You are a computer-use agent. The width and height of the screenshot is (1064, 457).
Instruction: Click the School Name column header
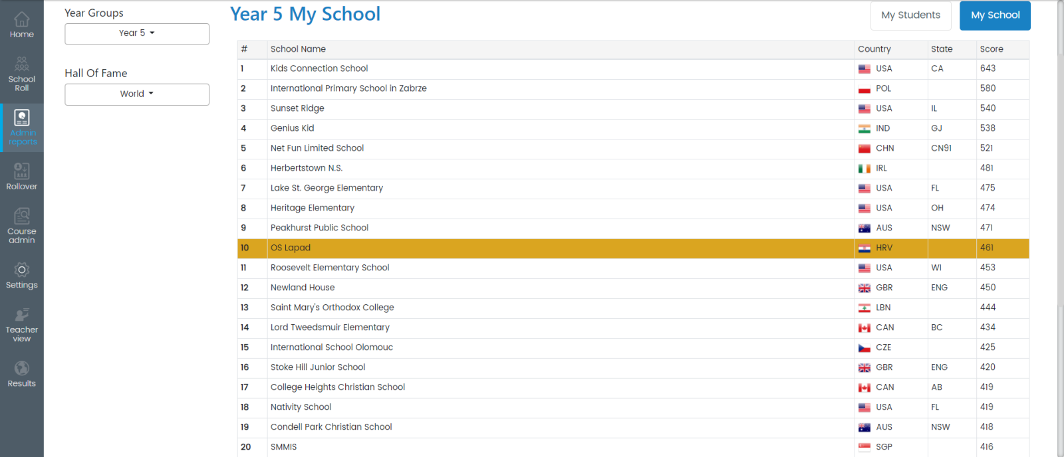(298, 49)
